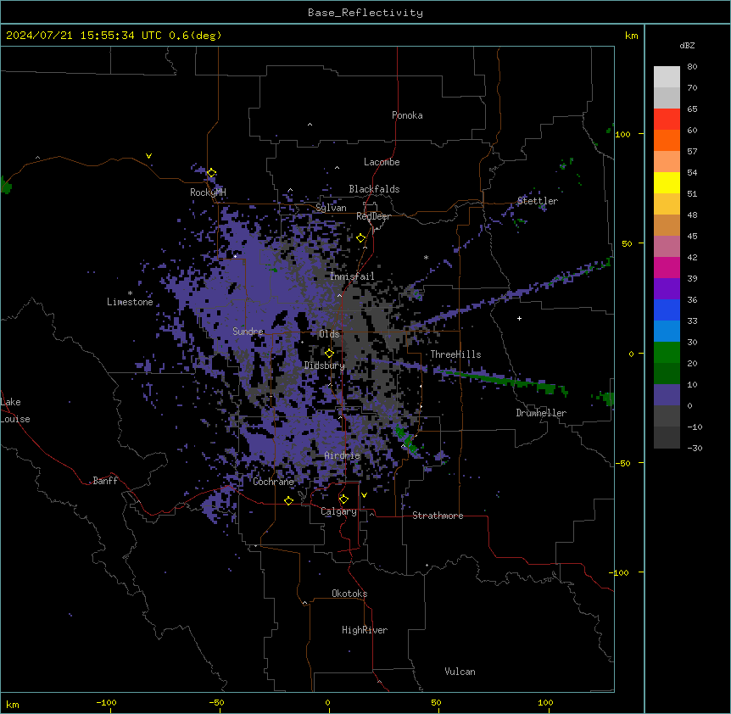Viewport: 731px width, 714px height.
Task: Click the -100 tick on the right axis
Action: [620, 572]
